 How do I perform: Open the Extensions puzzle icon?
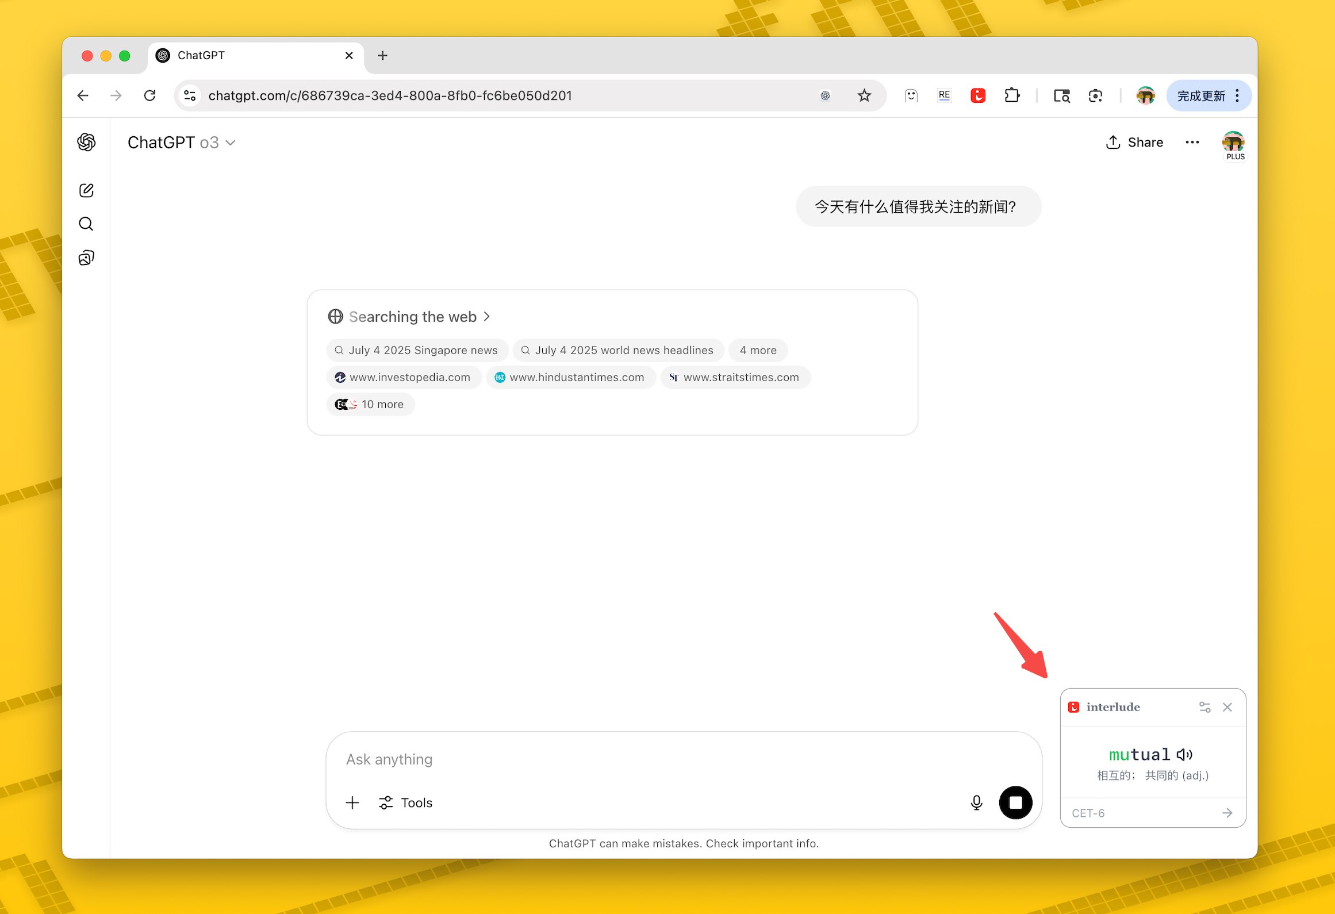tap(1012, 95)
